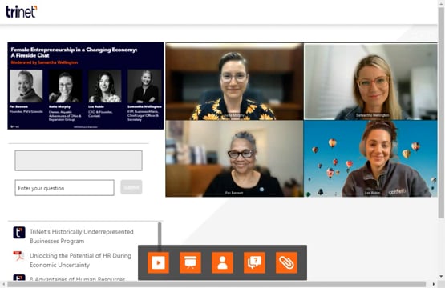The height and width of the screenshot is (288, 445).
Task: Click 'Moderated by Samantha Wellington' text
Action: click(x=44, y=62)
